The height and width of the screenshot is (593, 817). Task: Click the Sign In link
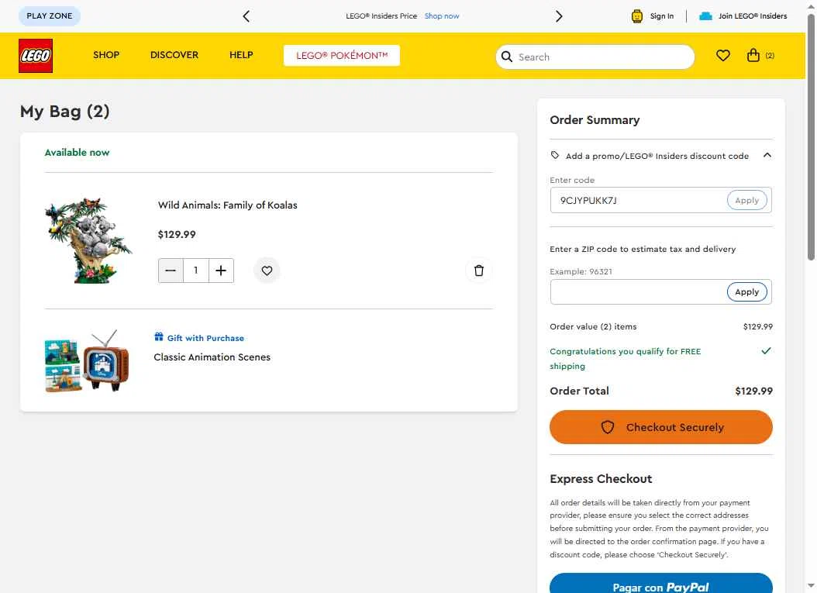(x=662, y=16)
